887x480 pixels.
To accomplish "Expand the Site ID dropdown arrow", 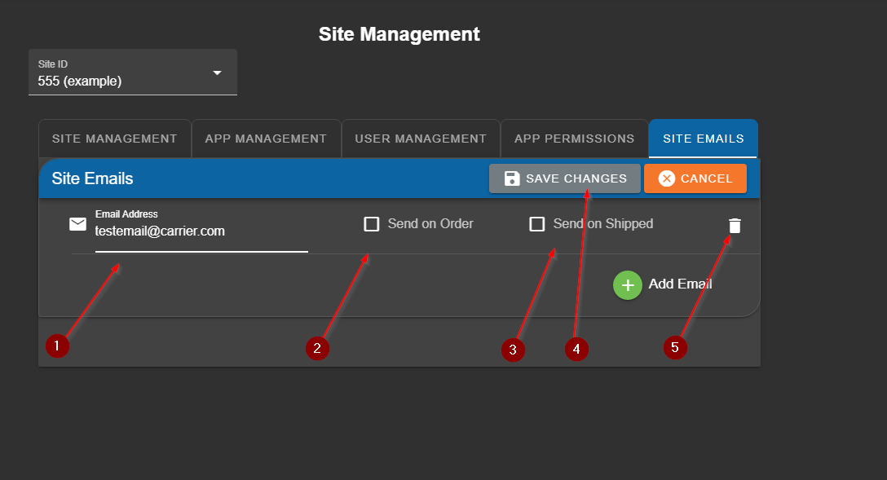I will pyautogui.click(x=217, y=73).
